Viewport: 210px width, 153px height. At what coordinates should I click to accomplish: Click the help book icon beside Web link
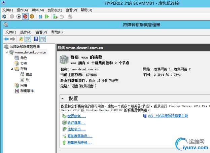click(145, 116)
